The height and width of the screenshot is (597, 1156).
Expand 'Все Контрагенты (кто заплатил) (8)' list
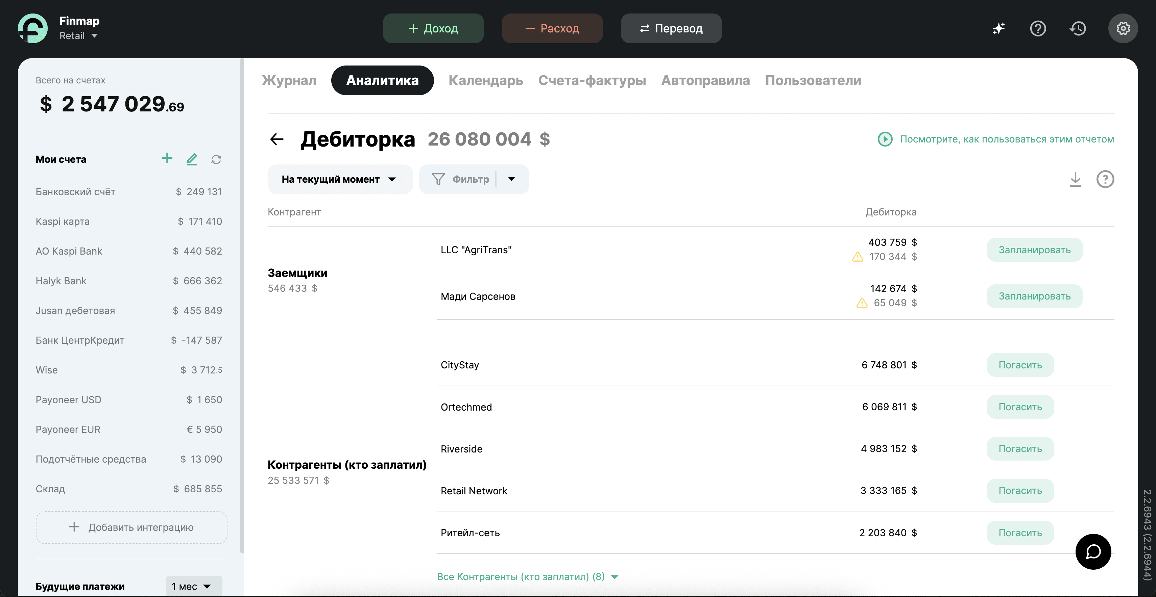(528, 577)
